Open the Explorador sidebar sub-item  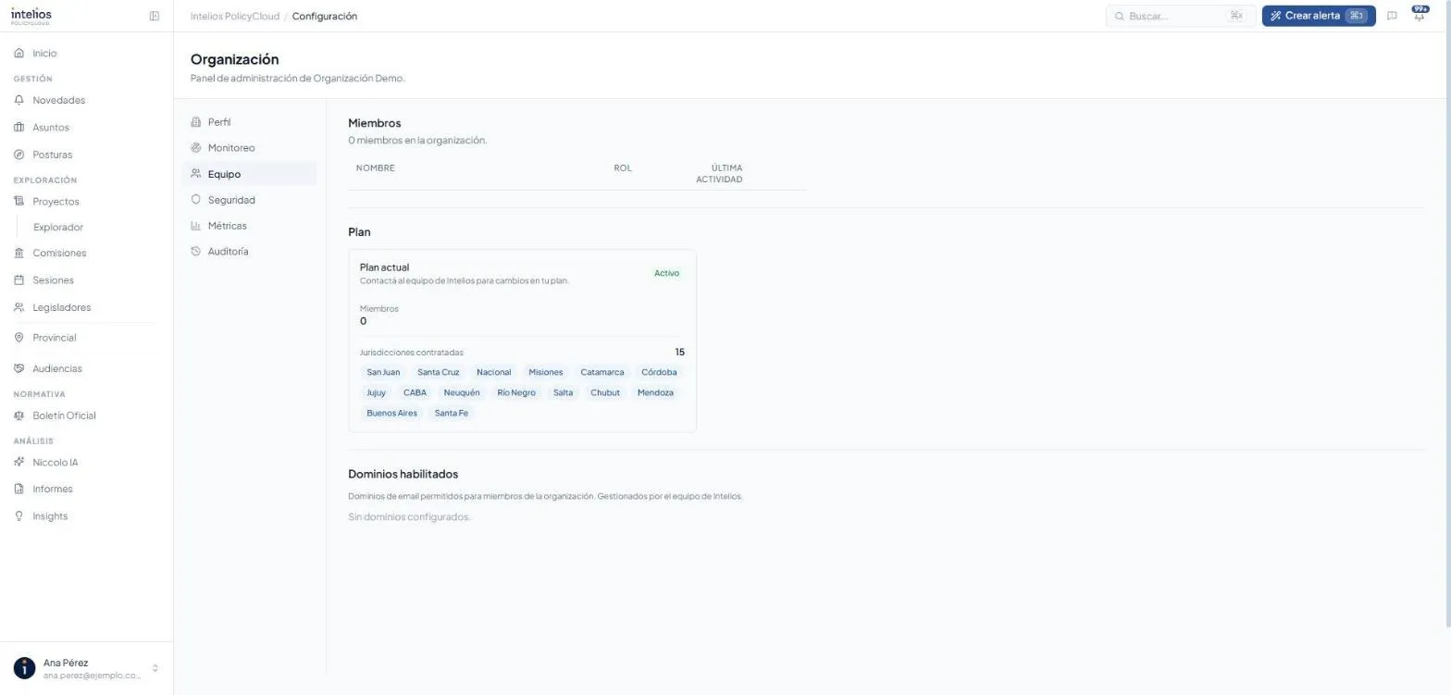tap(58, 227)
